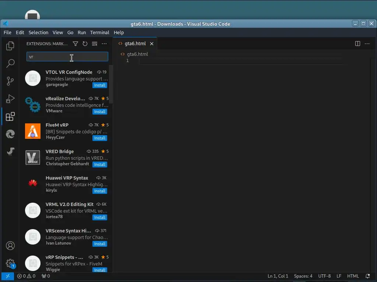Open the Explorer view in activity bar

pos(10,46)
